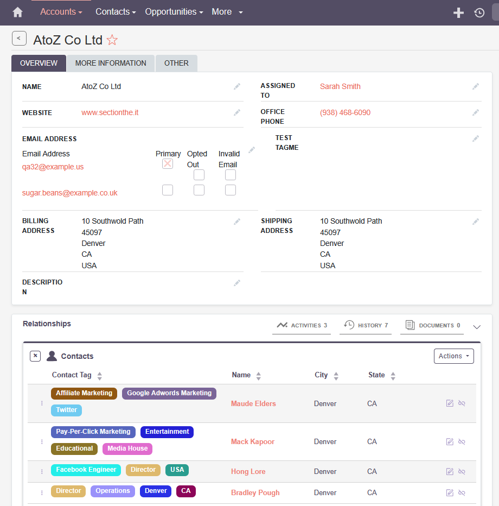Screen dimensions: 499x506
Task: Show the History relationship panel
Action: [366, 326]
